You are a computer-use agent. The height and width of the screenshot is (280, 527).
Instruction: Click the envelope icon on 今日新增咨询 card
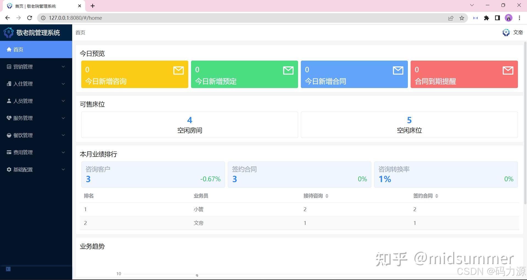point(178,70)
